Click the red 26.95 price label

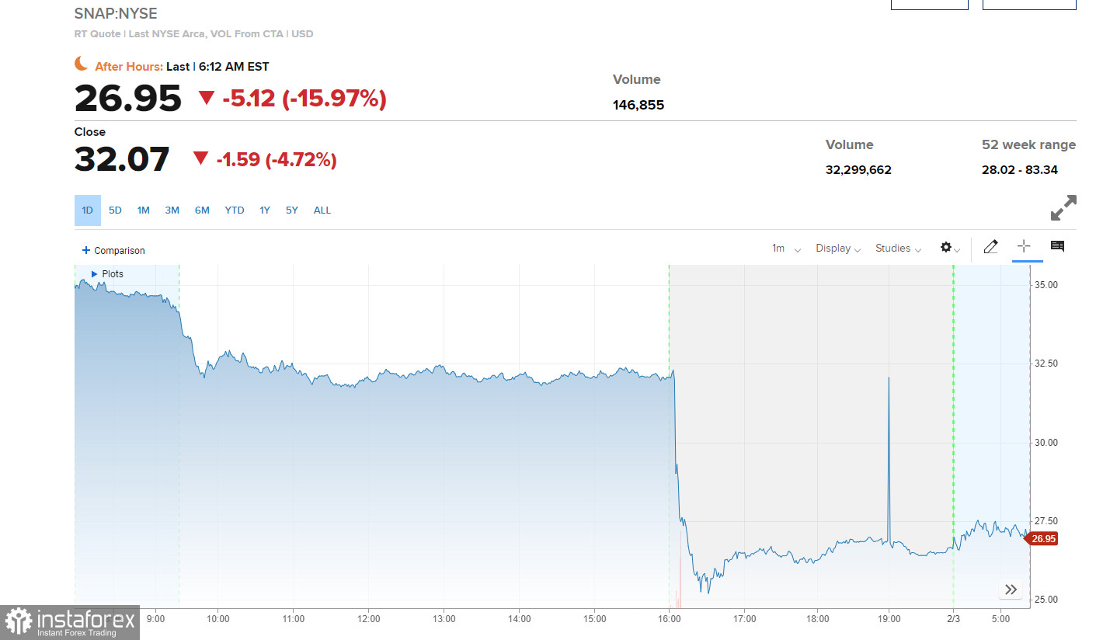[x=1043, y=539]
